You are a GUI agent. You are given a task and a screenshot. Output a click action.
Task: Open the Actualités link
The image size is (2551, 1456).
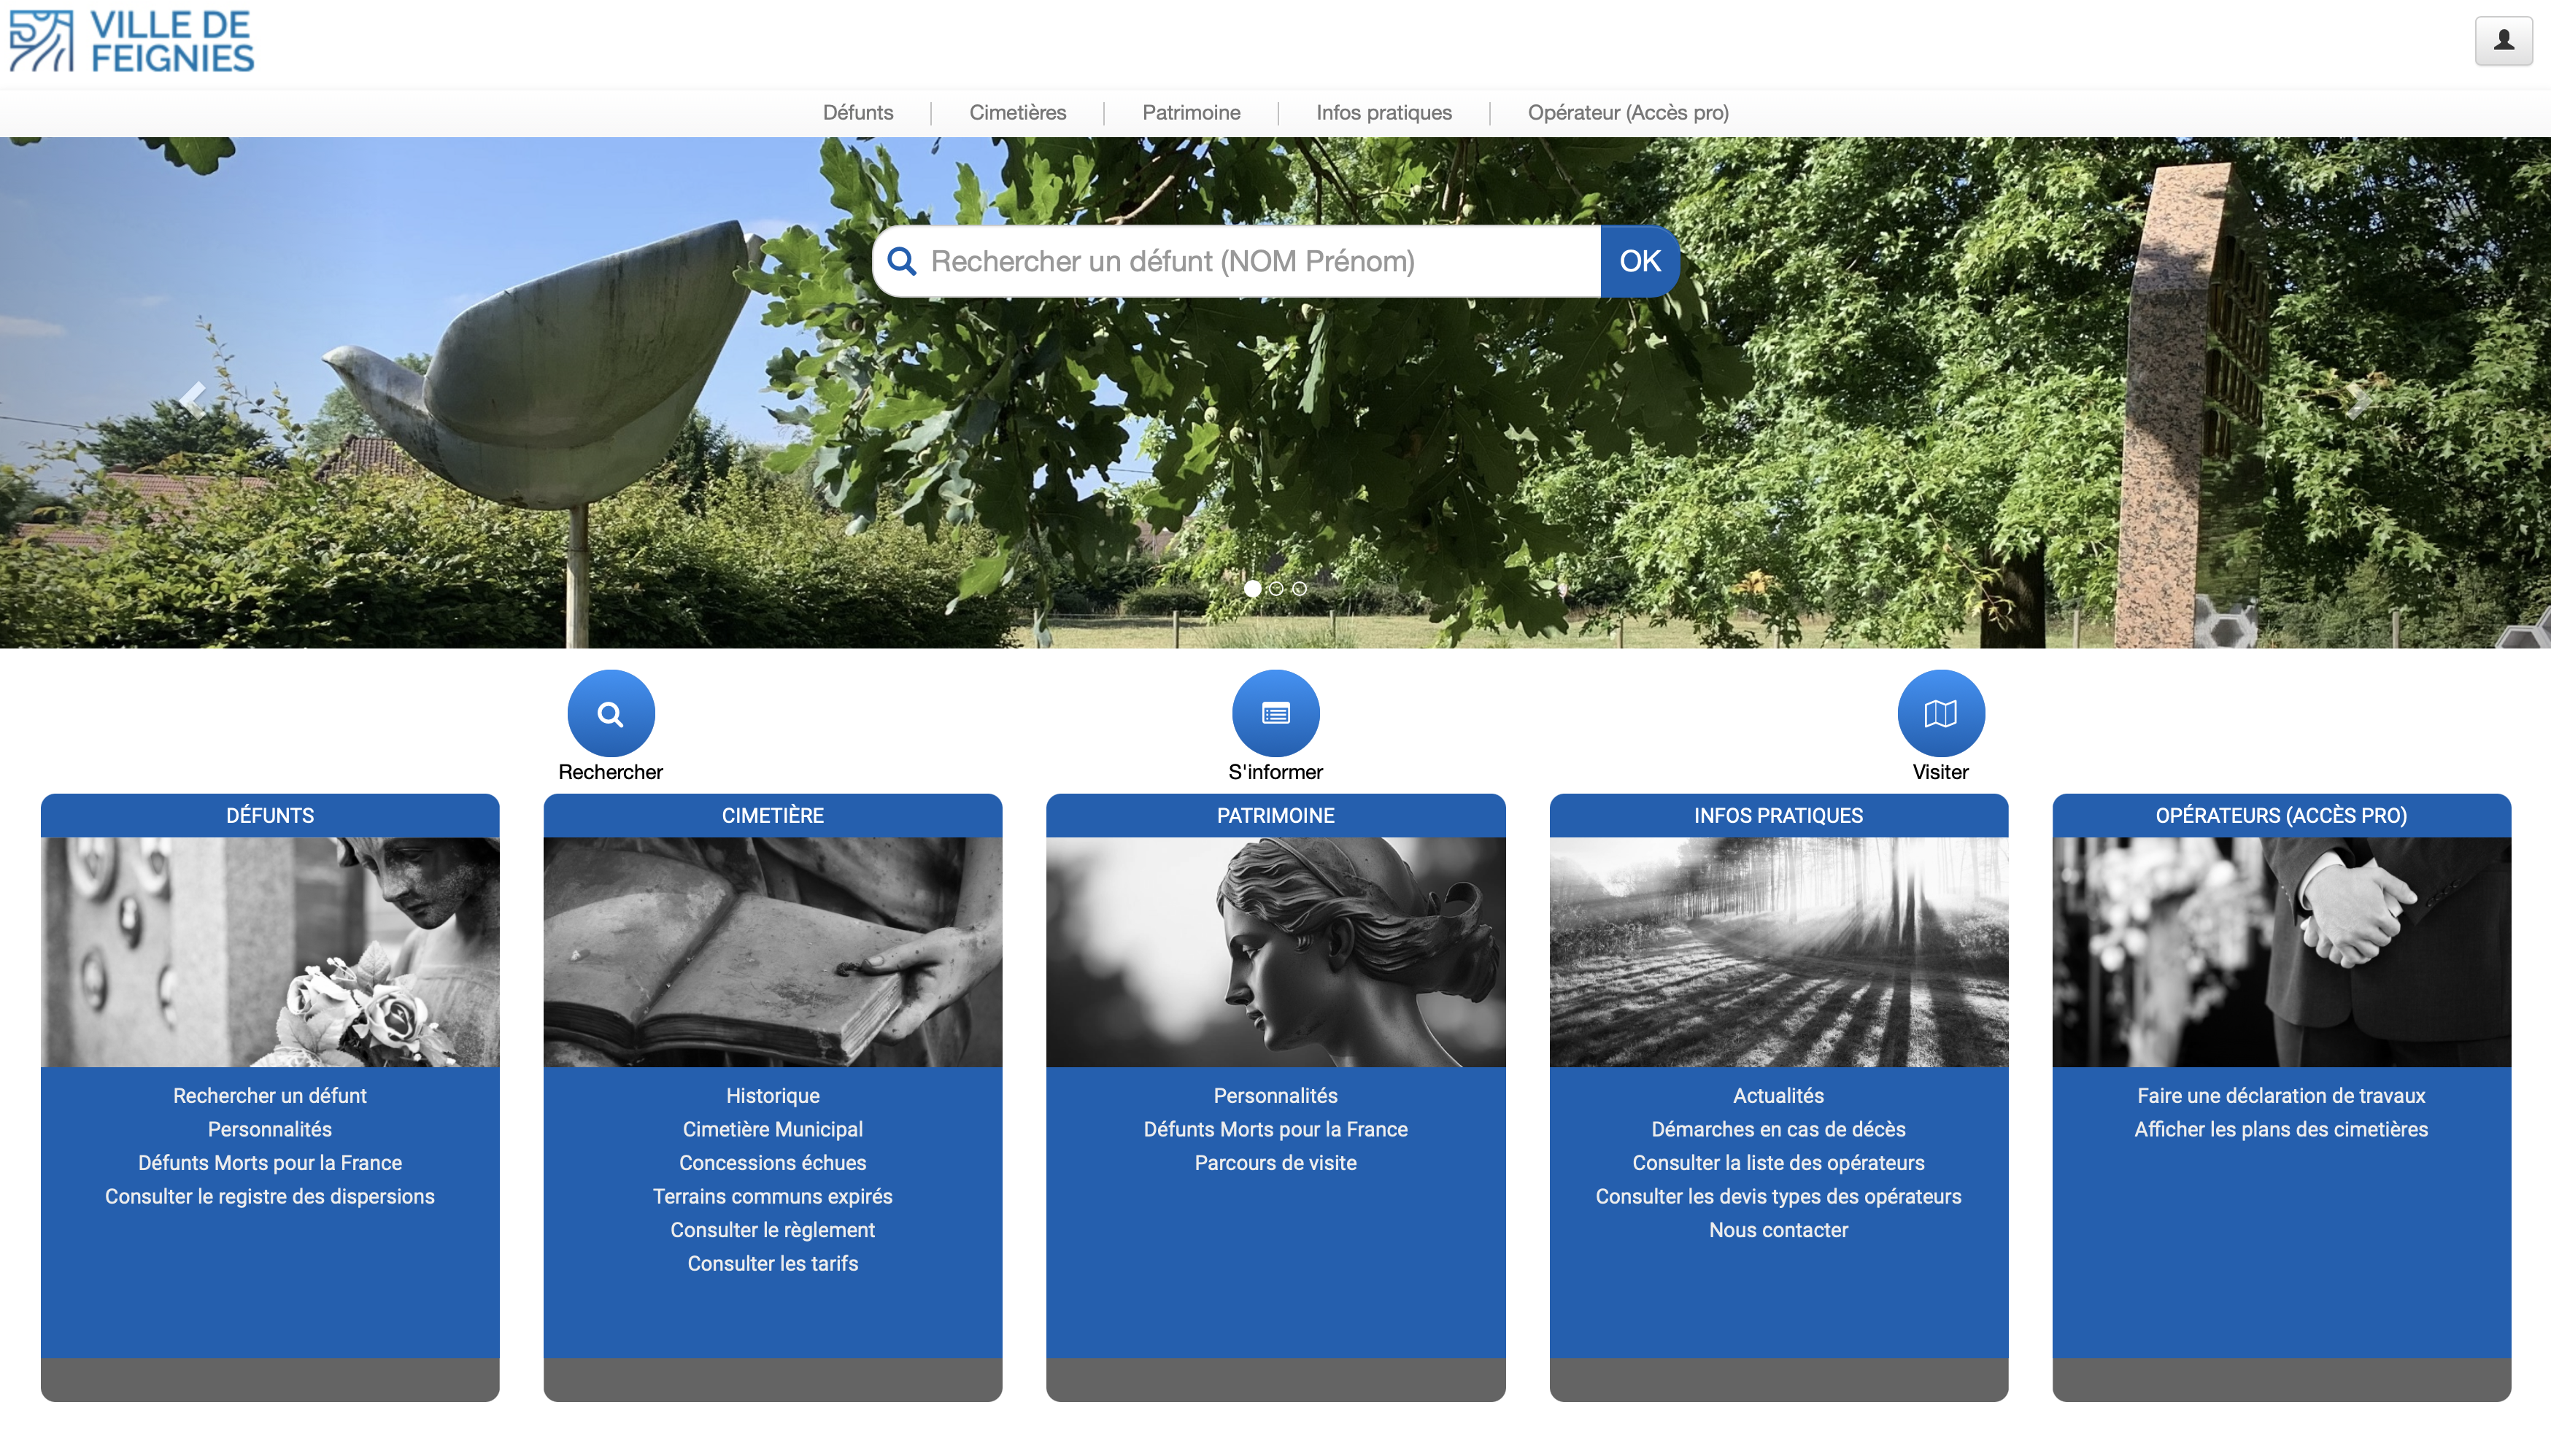1778,1096
